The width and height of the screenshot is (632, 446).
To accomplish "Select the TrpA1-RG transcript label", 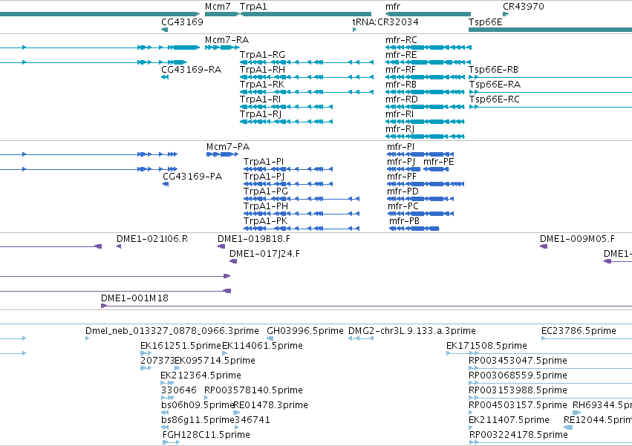I will tap(262, 55).
